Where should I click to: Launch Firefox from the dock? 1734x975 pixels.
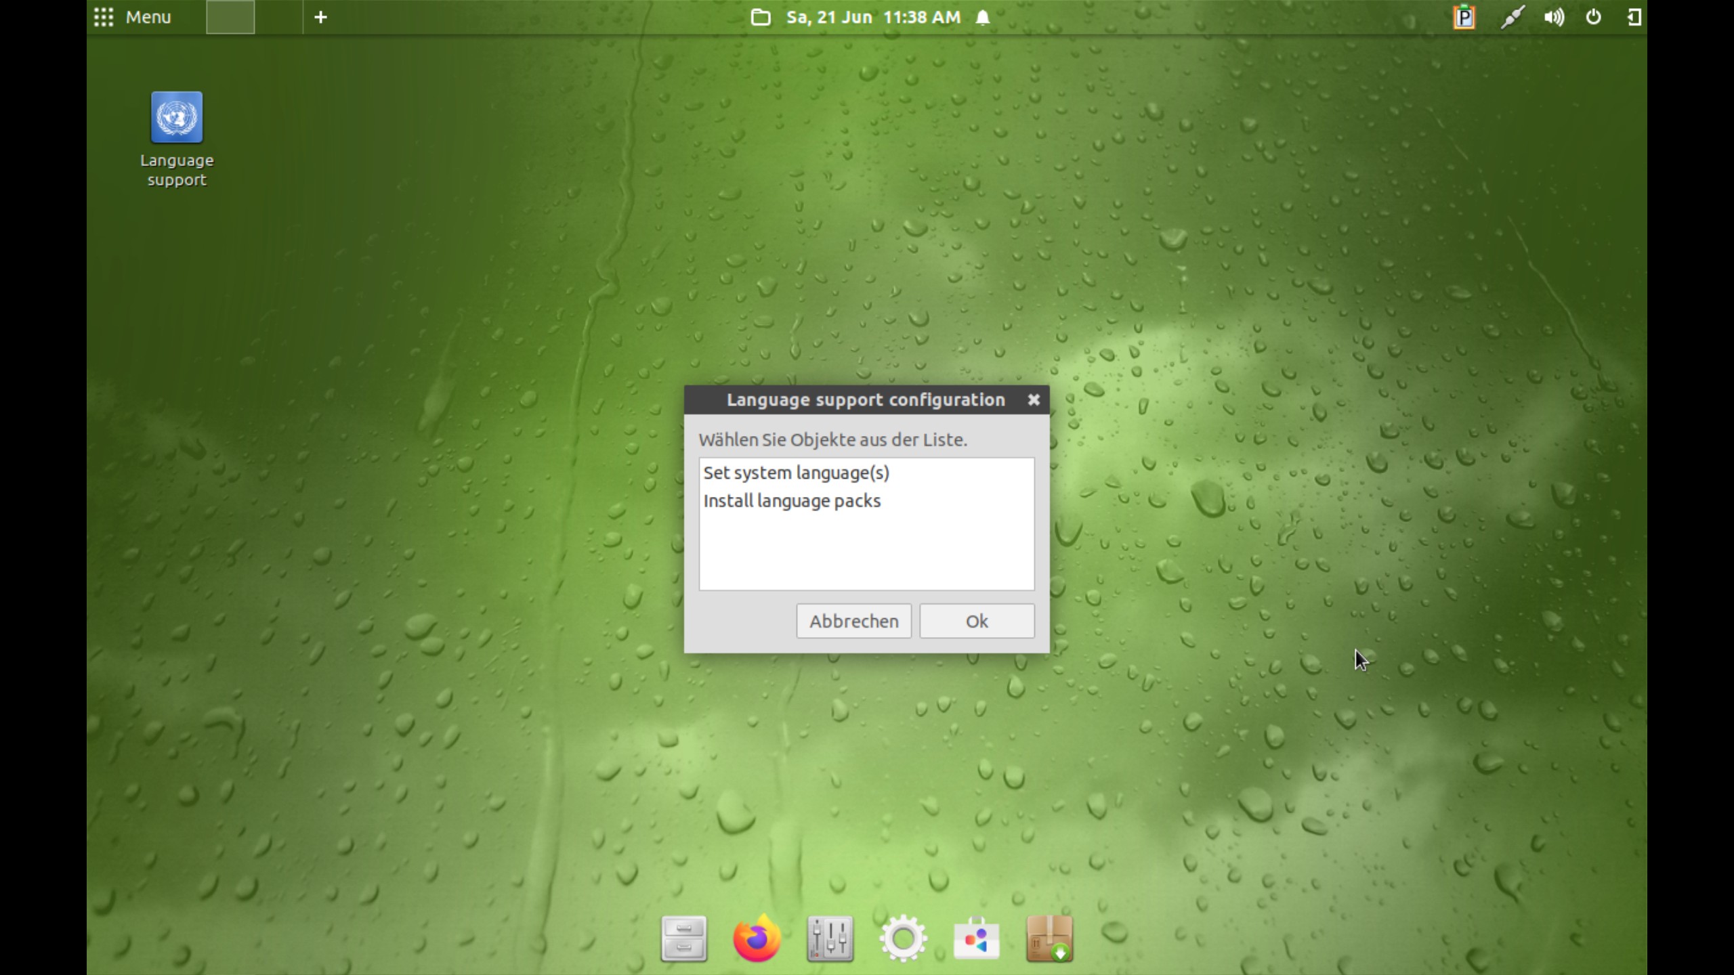(757, 938)
